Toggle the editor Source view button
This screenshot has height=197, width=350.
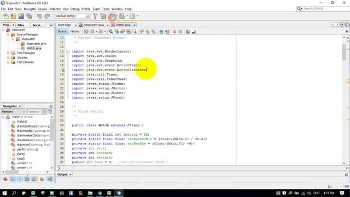point(62,32)
